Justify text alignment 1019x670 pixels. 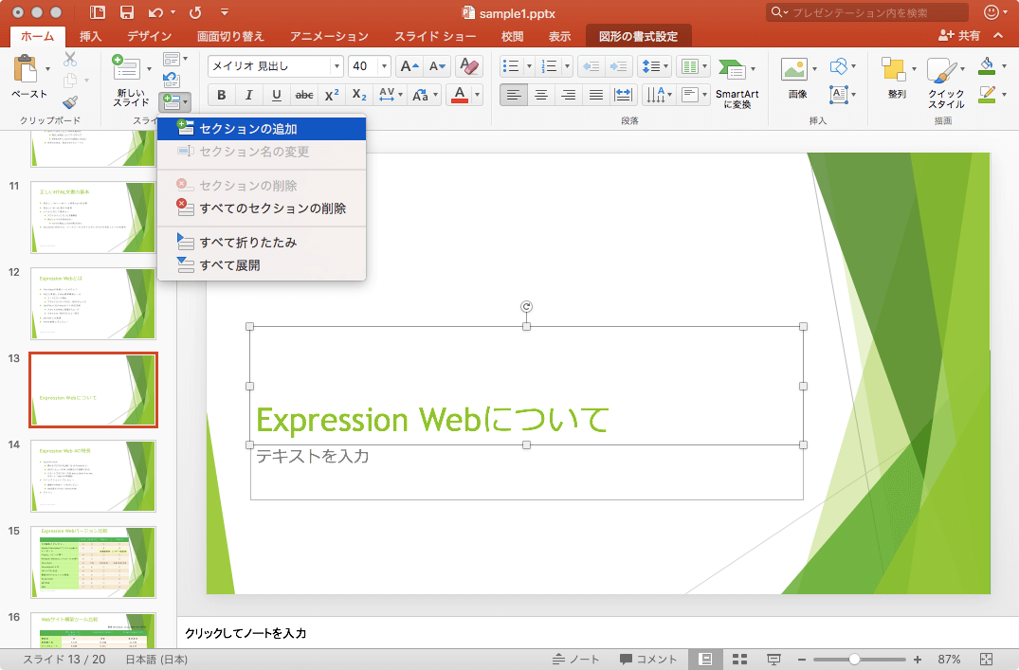595,95
